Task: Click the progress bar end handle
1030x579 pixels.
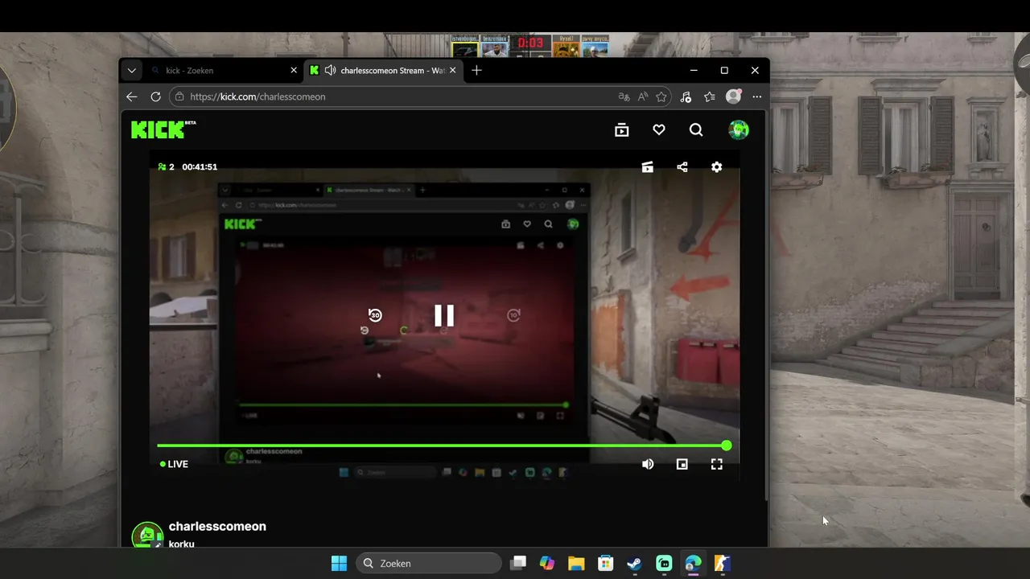Action: [x=727, y=446]
